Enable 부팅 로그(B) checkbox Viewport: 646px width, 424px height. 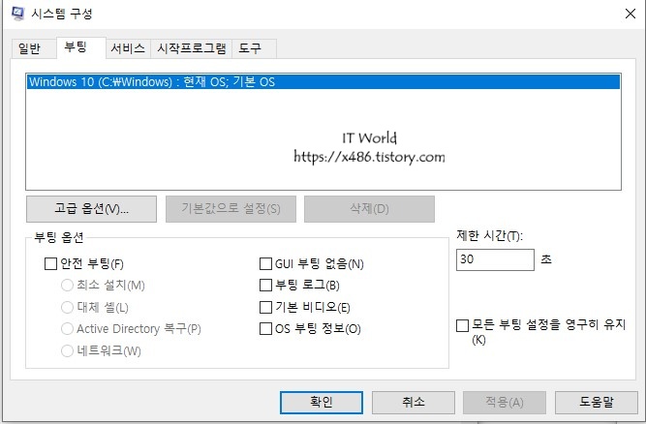click(x=265, y=285)
